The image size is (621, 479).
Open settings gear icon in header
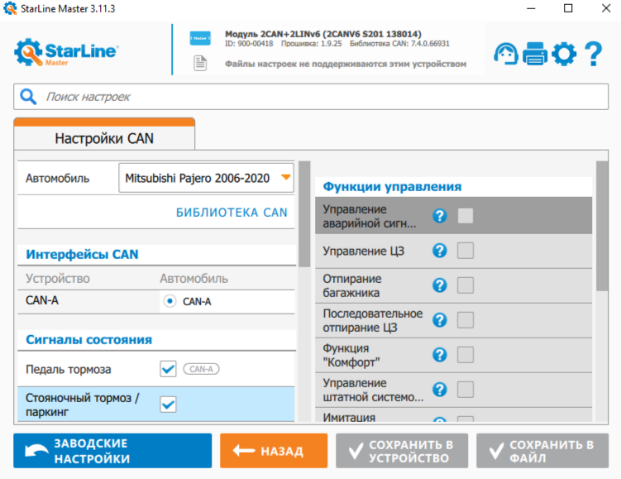[564, 54]
